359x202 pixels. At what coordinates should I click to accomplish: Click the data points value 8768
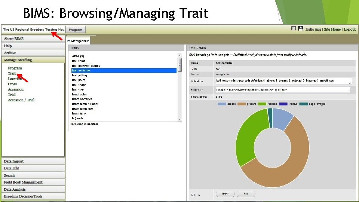coord(219,97)
